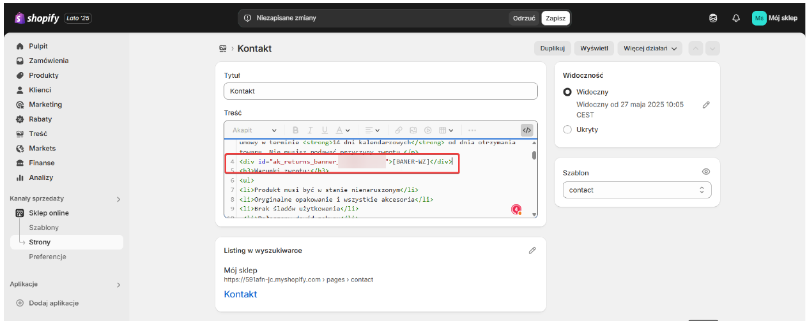Open the Sidekick assistant icon in top bar
Viewport: 807px width, 321px height.
coord(714,18)
